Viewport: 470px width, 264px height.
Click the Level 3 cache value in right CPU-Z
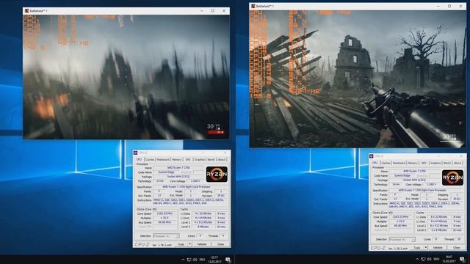click(x=438, y=230)
